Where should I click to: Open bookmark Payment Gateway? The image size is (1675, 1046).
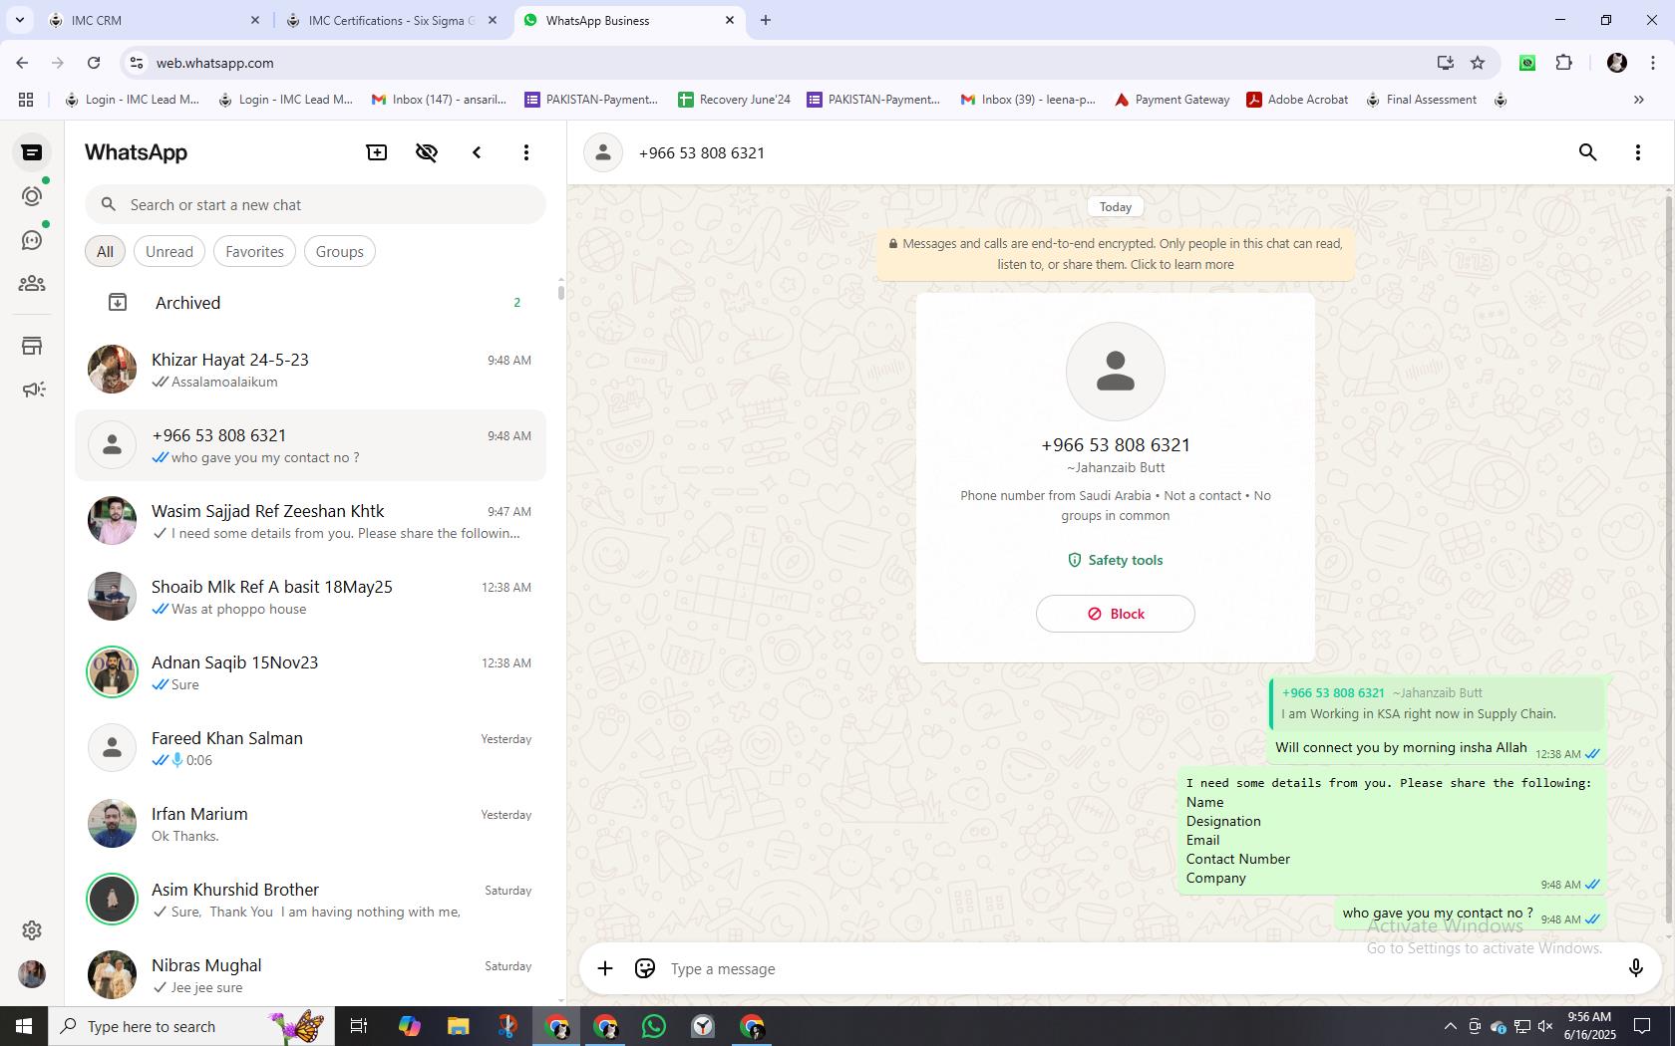coord(1172,100)
